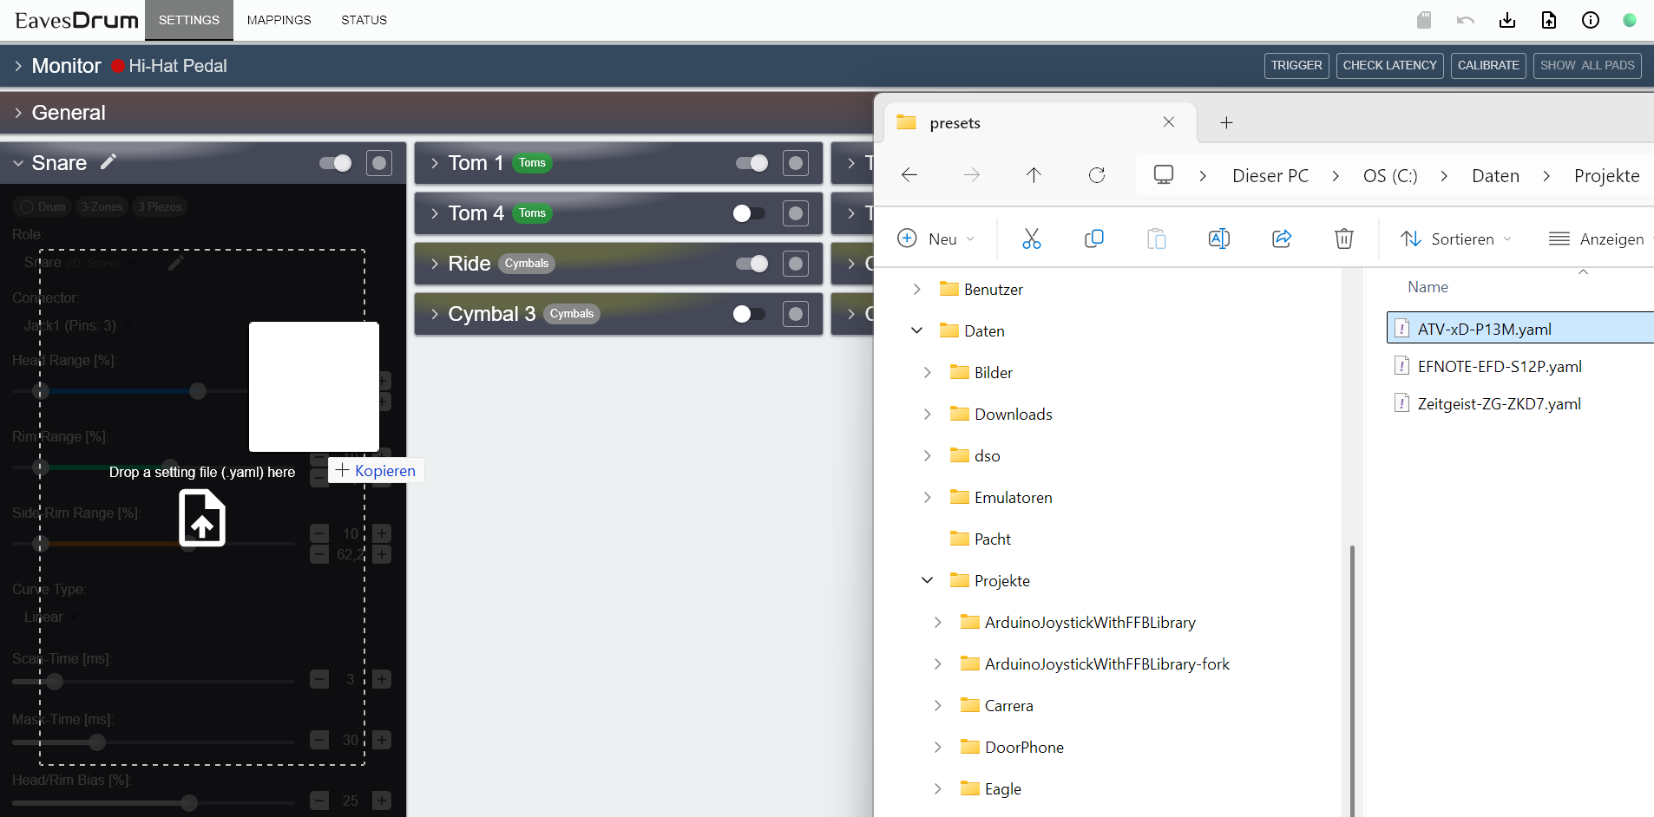
Task: Click the pencil edit icon beside Snare
Action: (108, 162)
